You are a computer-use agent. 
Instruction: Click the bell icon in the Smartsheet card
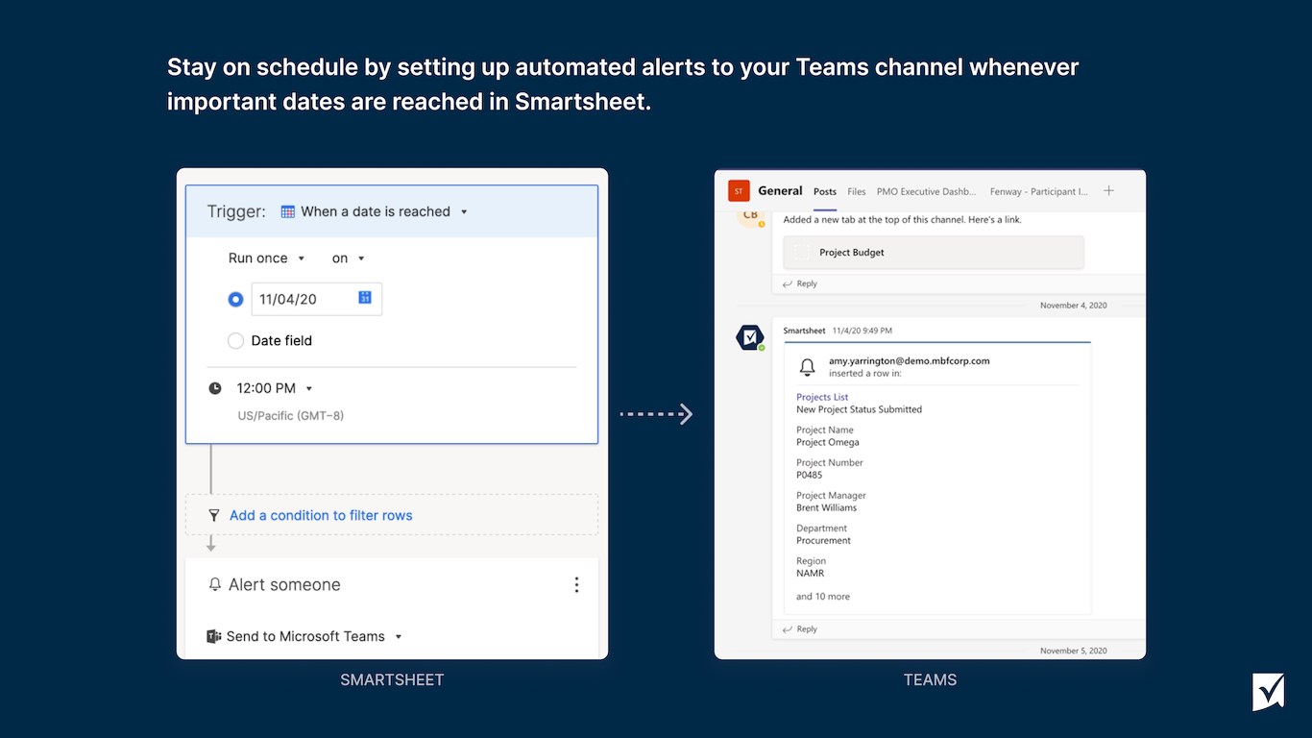(808, 367)
